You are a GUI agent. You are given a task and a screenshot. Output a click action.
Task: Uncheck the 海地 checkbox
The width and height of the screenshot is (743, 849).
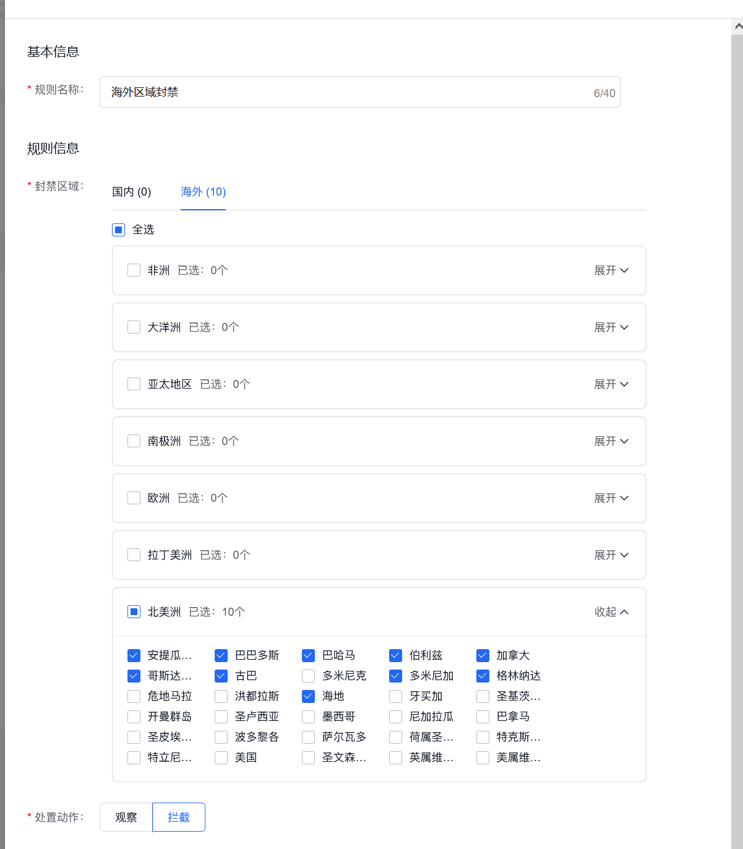(x=308, y=696)
